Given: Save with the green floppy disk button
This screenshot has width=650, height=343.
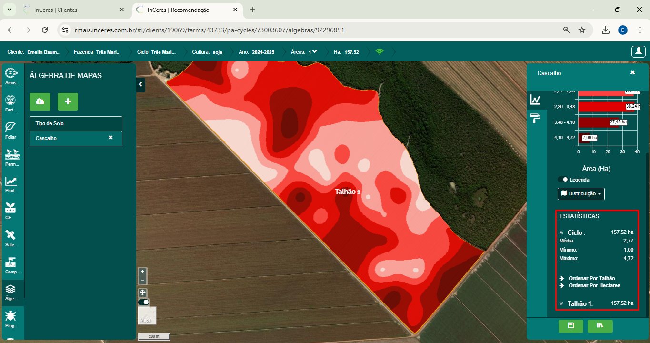Looking at the screenshot, I should 571,326.
